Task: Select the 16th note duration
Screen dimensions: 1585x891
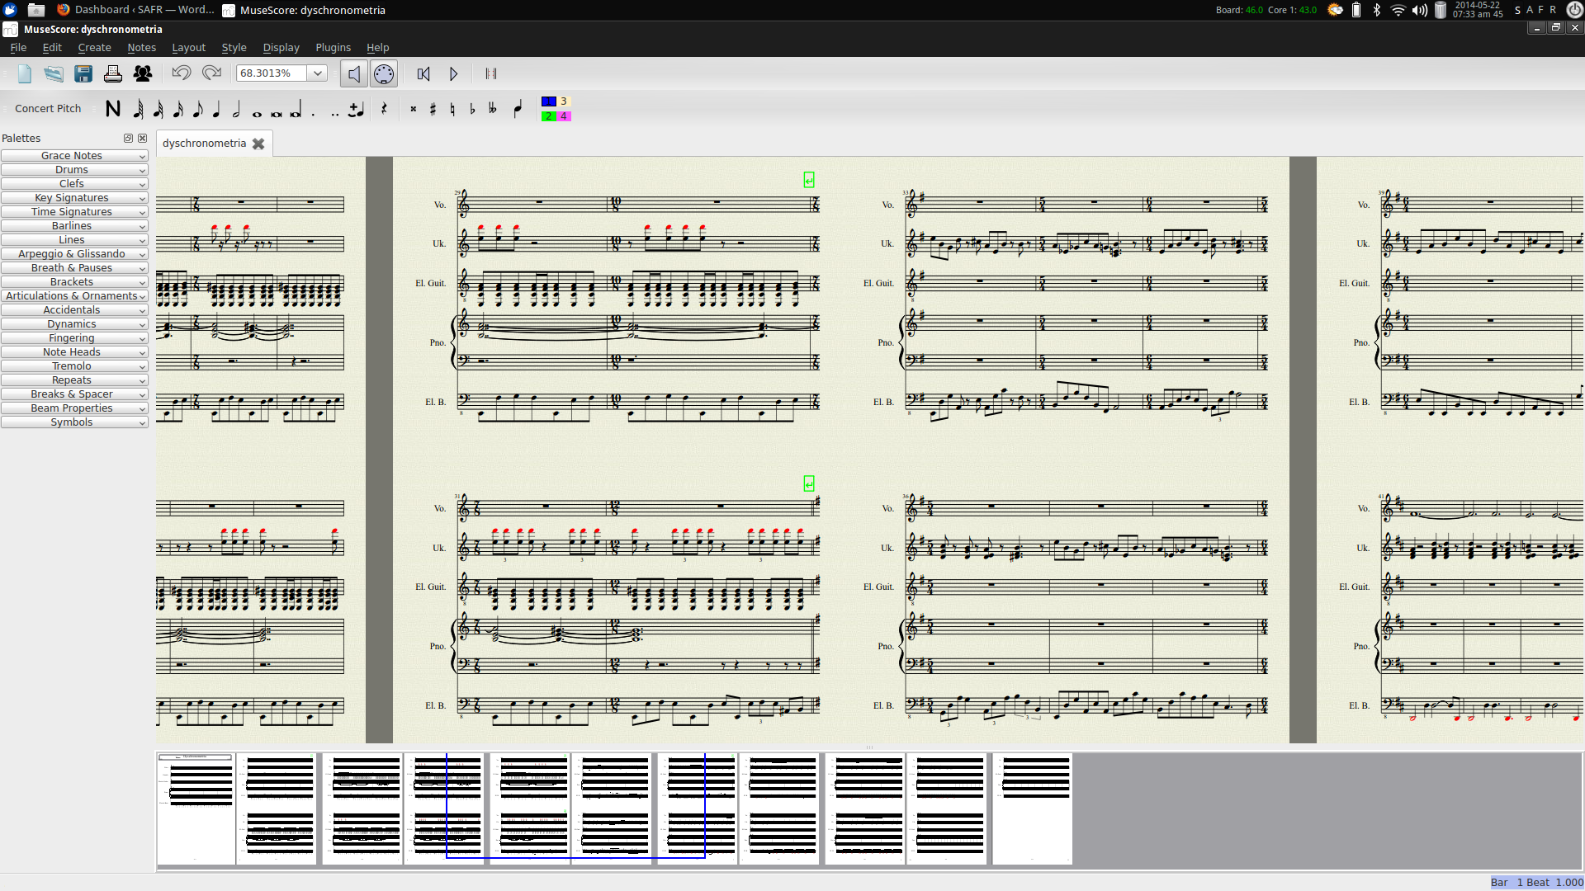Action: tap(178, 109)
